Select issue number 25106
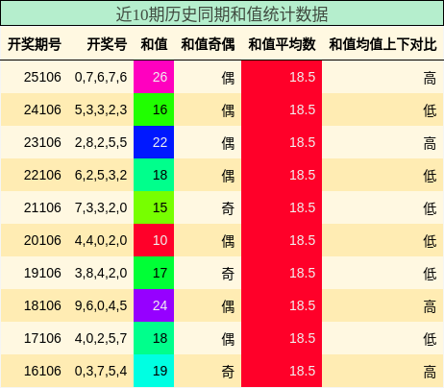Screen dimensions: 444x388 42,77
